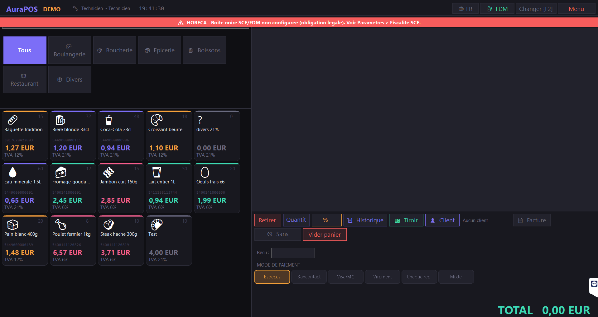Click the red HORECA warning banner
This screenshot has width=598, height=317.
pos(299,22)
